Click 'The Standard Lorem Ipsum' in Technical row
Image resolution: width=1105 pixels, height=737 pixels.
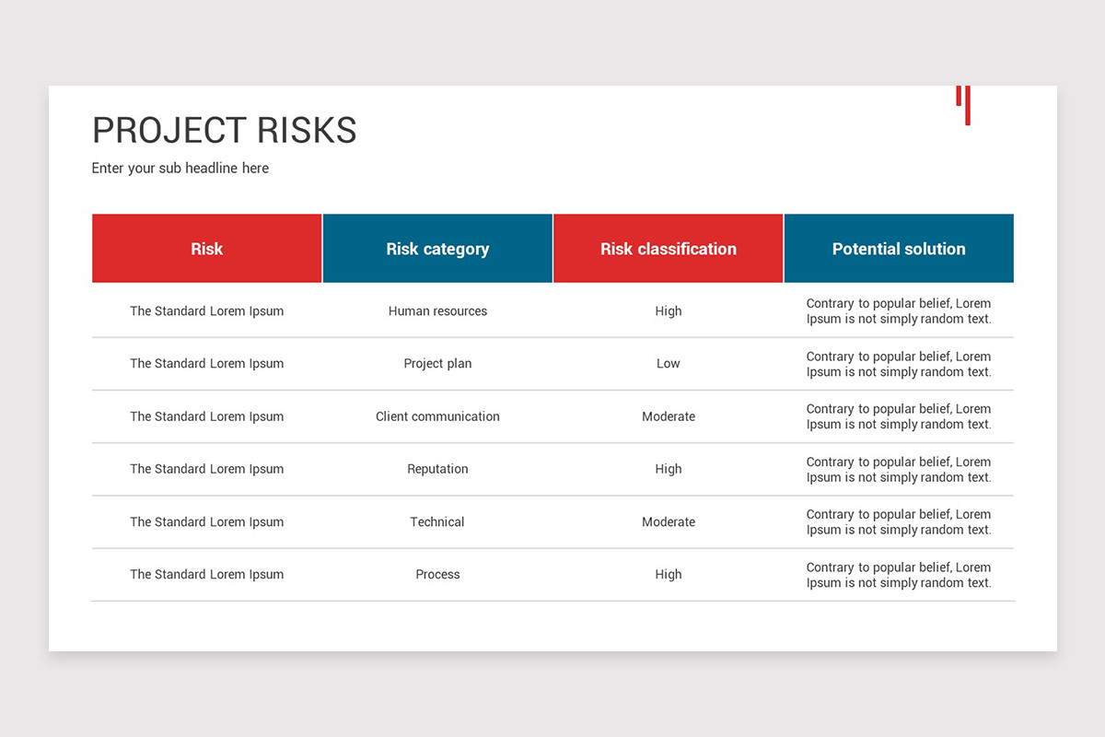click(207, 521)
